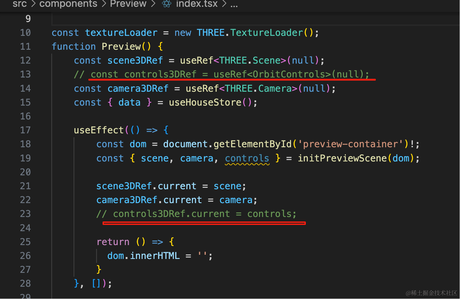The width and height of the screenshot is (460, 299).
Task: Select the 'Preview' breadcrumb folder
Action: pyautogui.click(x=128, y=4)
